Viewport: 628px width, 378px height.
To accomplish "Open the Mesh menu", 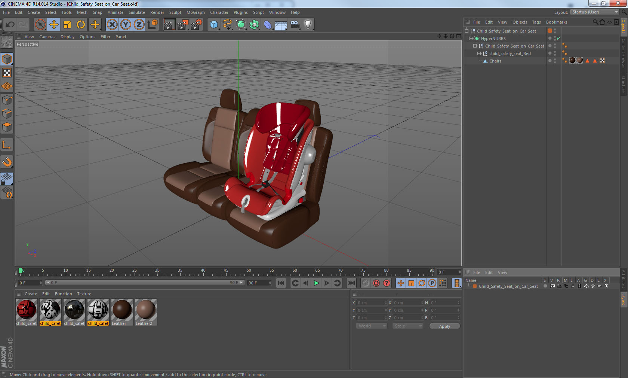I will tap(82, 12).
